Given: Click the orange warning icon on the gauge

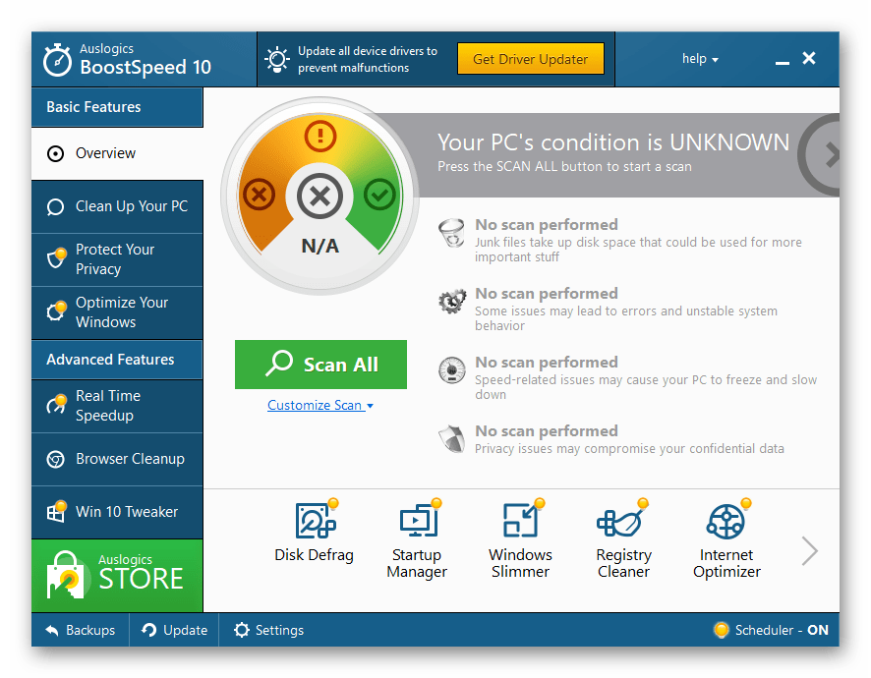Looking at the screenshot, I should click(x=319, y=136).
